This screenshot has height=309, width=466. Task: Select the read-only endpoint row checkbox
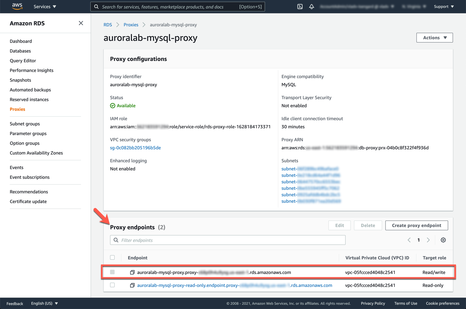(112, 285)
